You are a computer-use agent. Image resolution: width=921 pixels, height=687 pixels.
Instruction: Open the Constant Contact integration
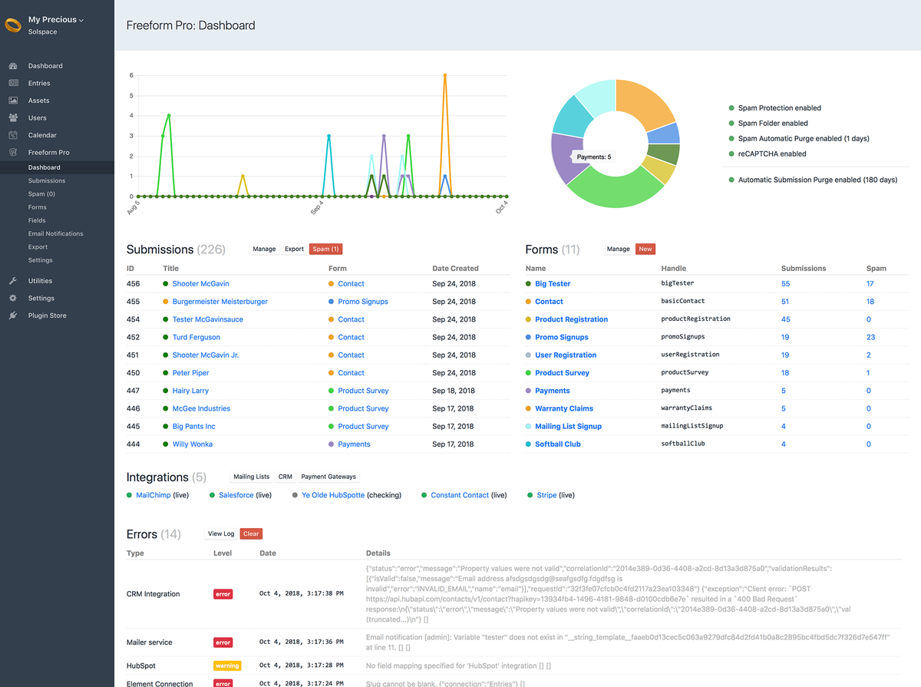[x=460, y=495]
